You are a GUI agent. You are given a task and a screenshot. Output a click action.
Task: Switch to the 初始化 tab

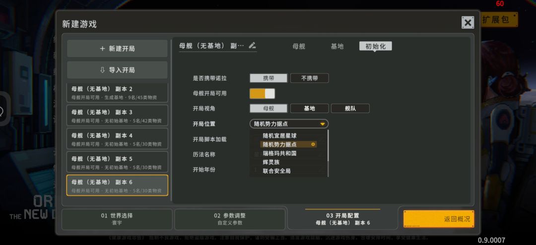(375, 46)
